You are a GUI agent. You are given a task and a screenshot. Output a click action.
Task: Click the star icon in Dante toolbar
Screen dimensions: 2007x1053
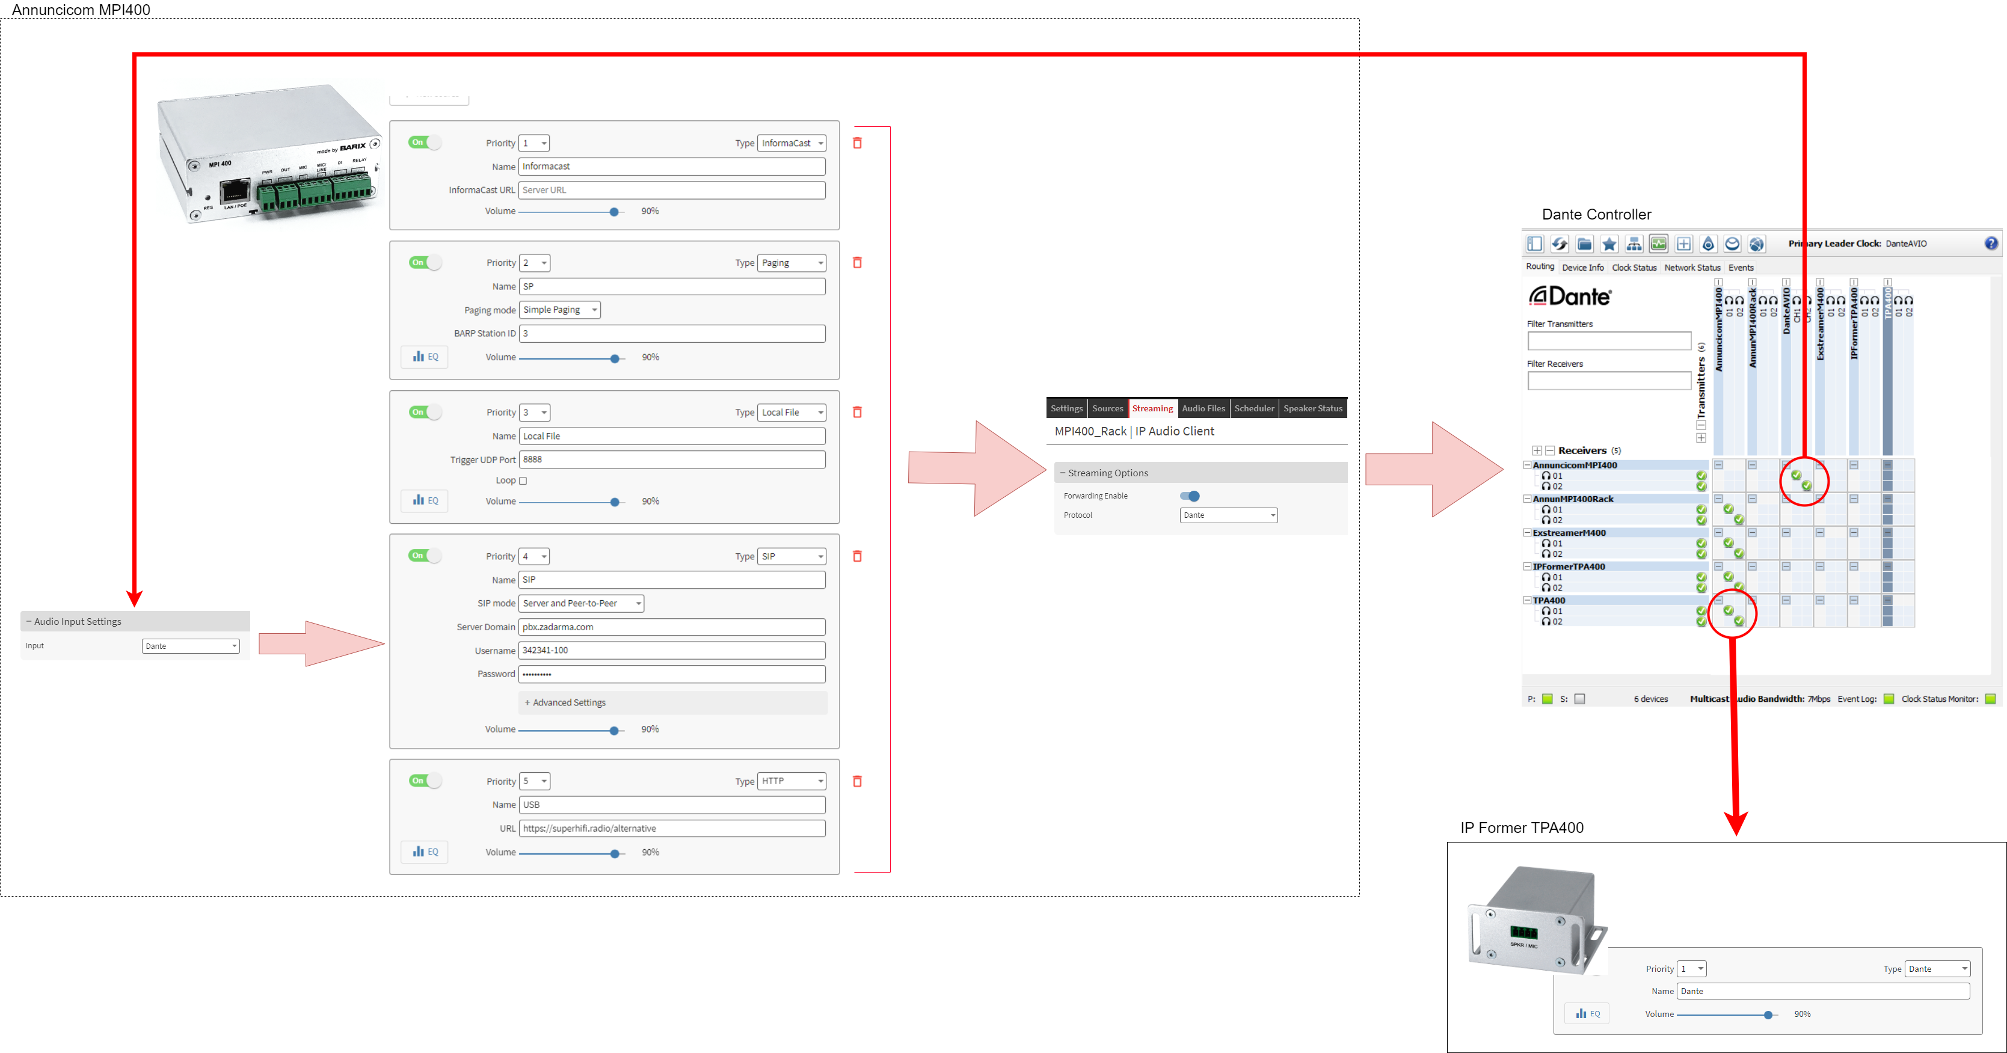coord(1609,244)
